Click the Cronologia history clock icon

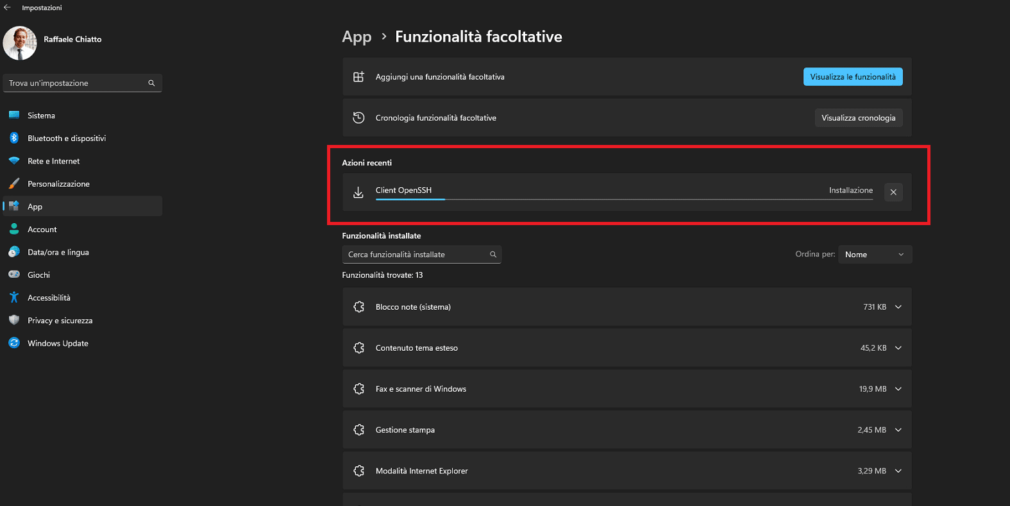358,118
